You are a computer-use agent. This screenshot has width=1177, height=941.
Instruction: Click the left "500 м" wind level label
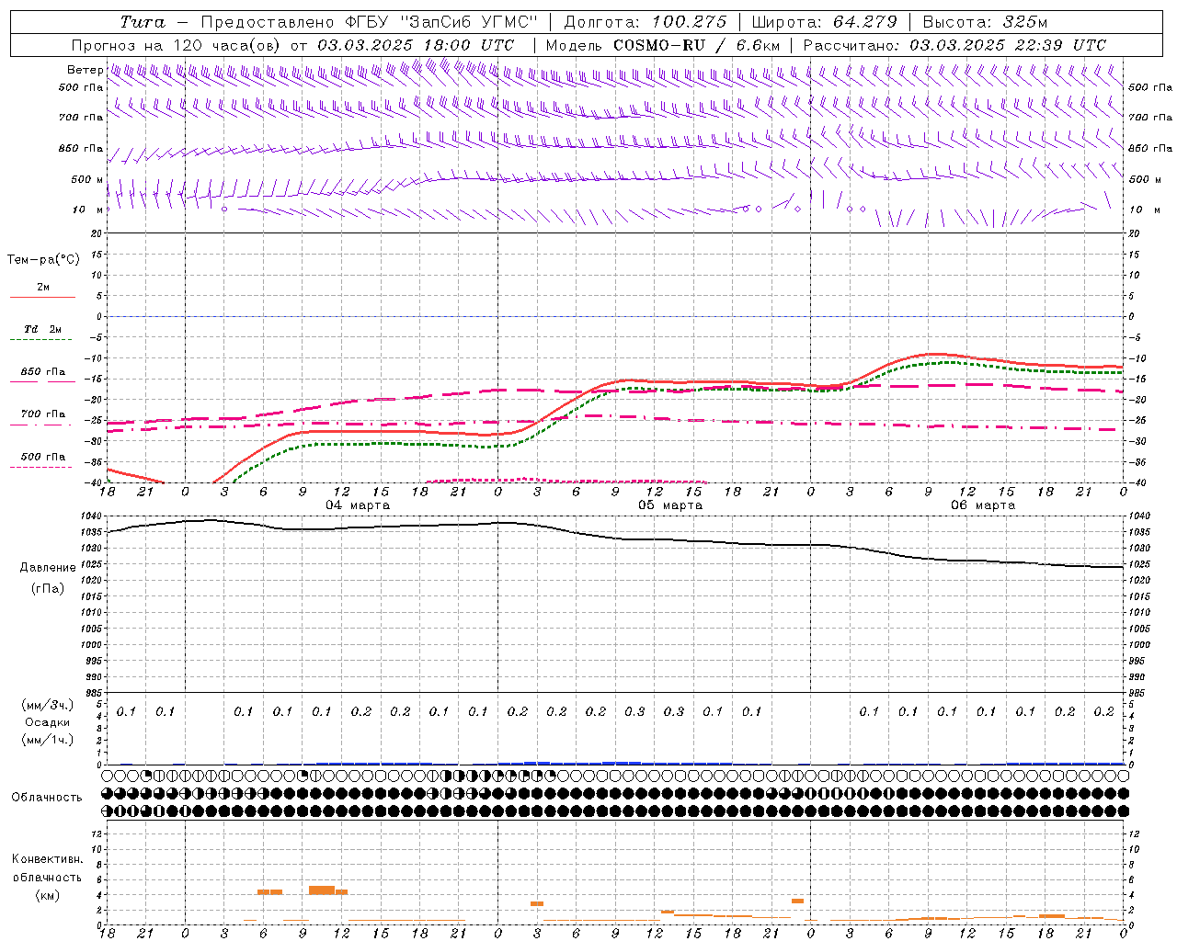tap(87, 179)
